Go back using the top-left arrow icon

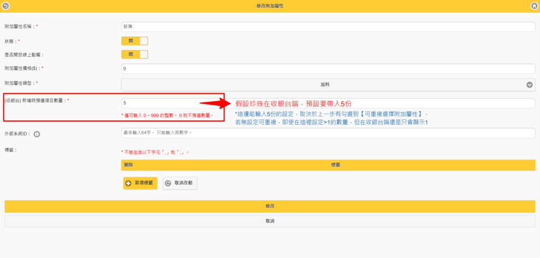(x=5, y=6)
